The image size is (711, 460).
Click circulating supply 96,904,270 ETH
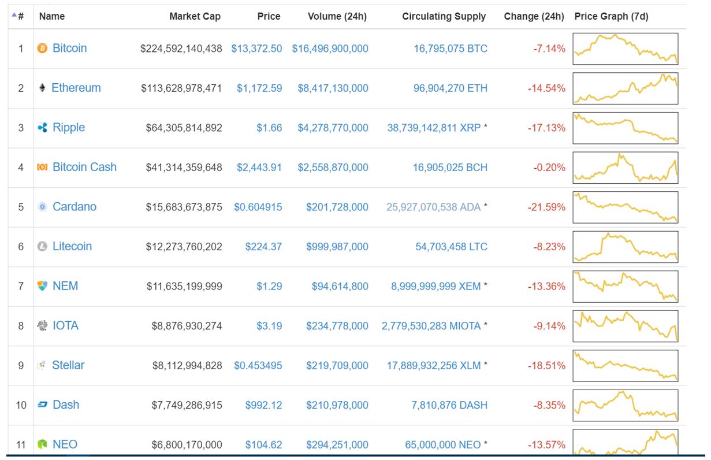pyautogui.click(x=451, y=88)
